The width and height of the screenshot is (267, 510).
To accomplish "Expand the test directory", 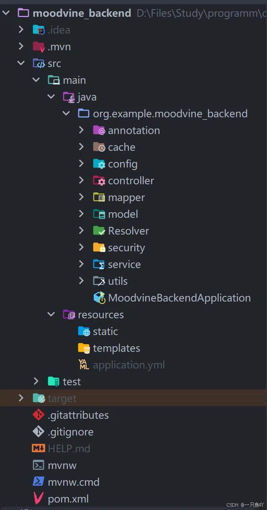I will 36,381.
